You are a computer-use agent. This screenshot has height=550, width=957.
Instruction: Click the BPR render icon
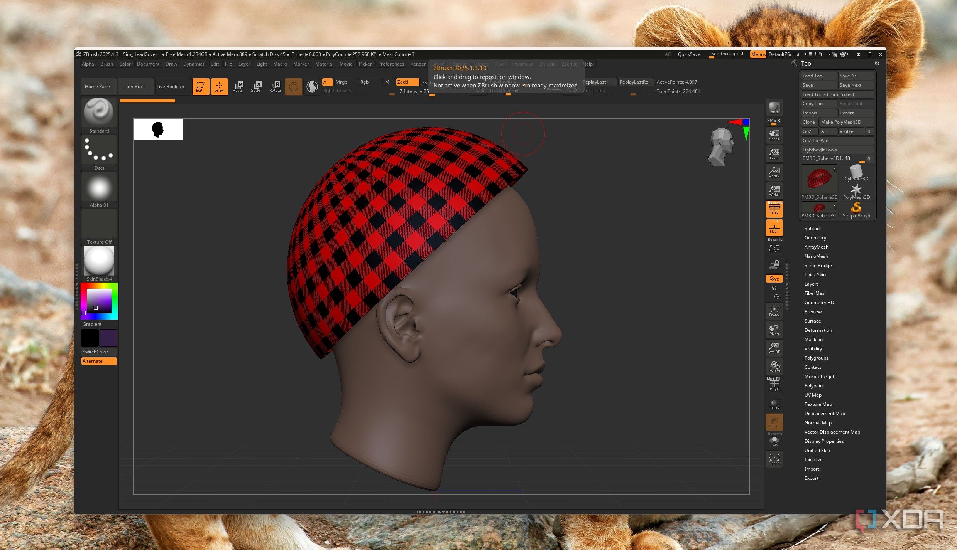[x=774, y=108]
